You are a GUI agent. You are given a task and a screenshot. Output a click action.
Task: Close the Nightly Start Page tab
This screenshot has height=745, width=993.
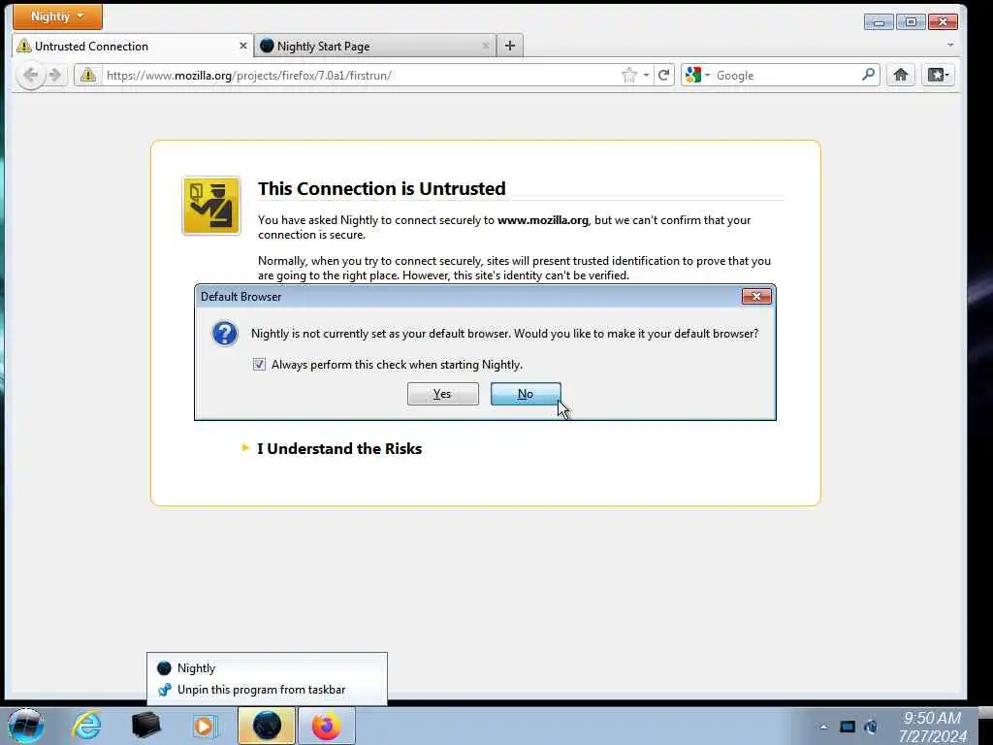485,46
